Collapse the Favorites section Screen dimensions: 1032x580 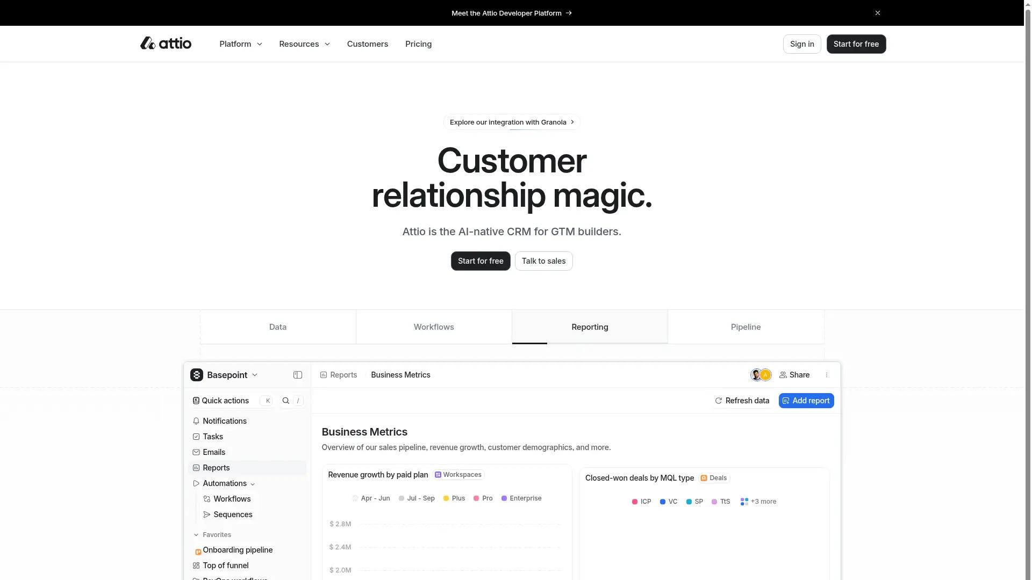197,535
